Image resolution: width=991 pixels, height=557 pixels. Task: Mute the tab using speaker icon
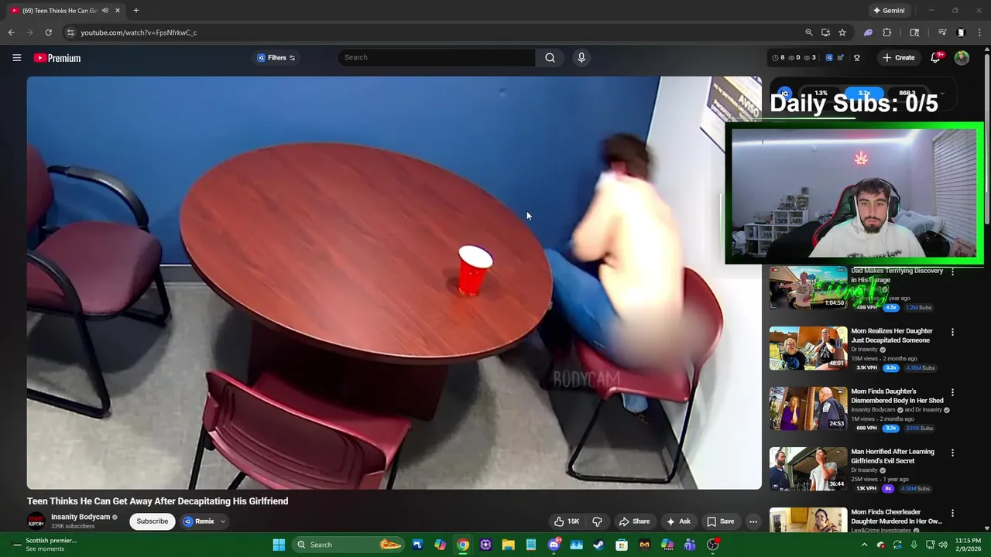[105, 10]
